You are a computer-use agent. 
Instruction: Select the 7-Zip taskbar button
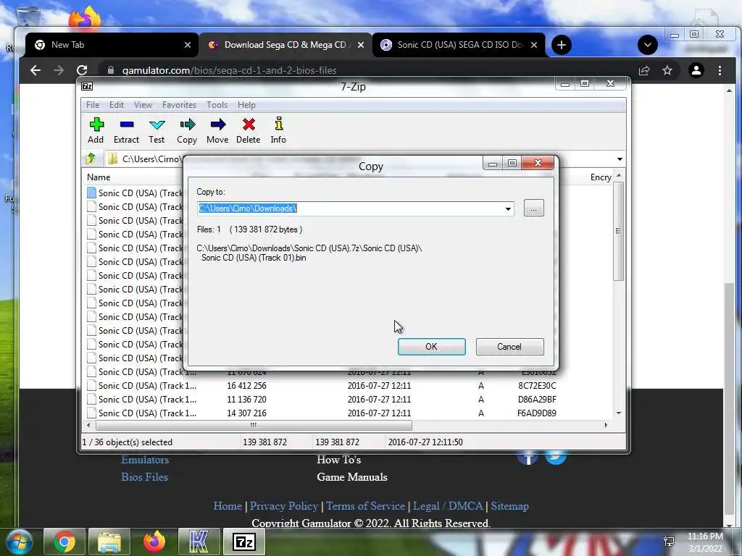[x=244, y=542]
